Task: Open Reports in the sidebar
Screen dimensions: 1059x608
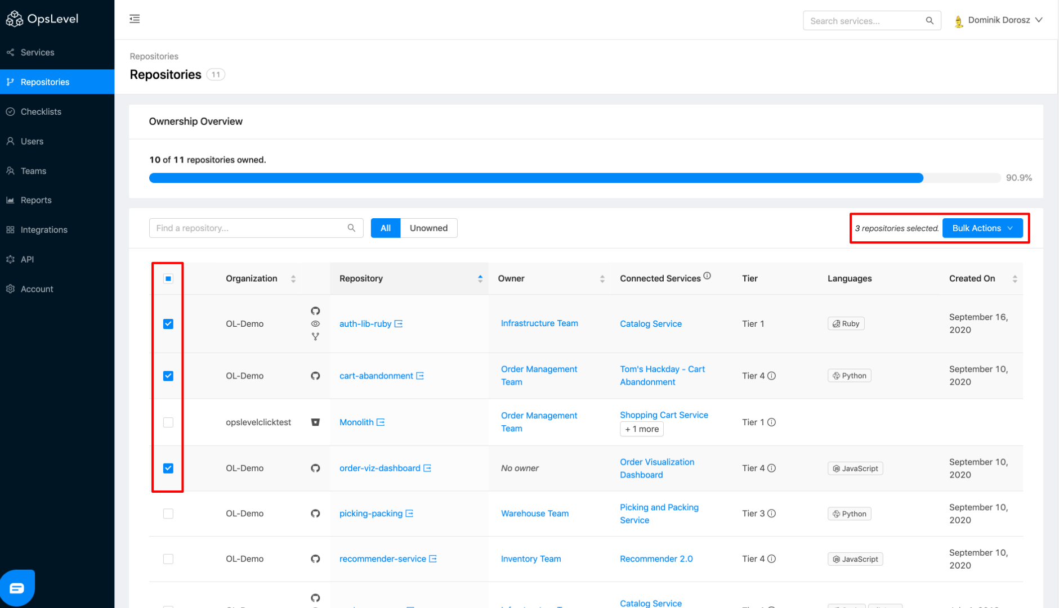Action: [x=57, y=200]
